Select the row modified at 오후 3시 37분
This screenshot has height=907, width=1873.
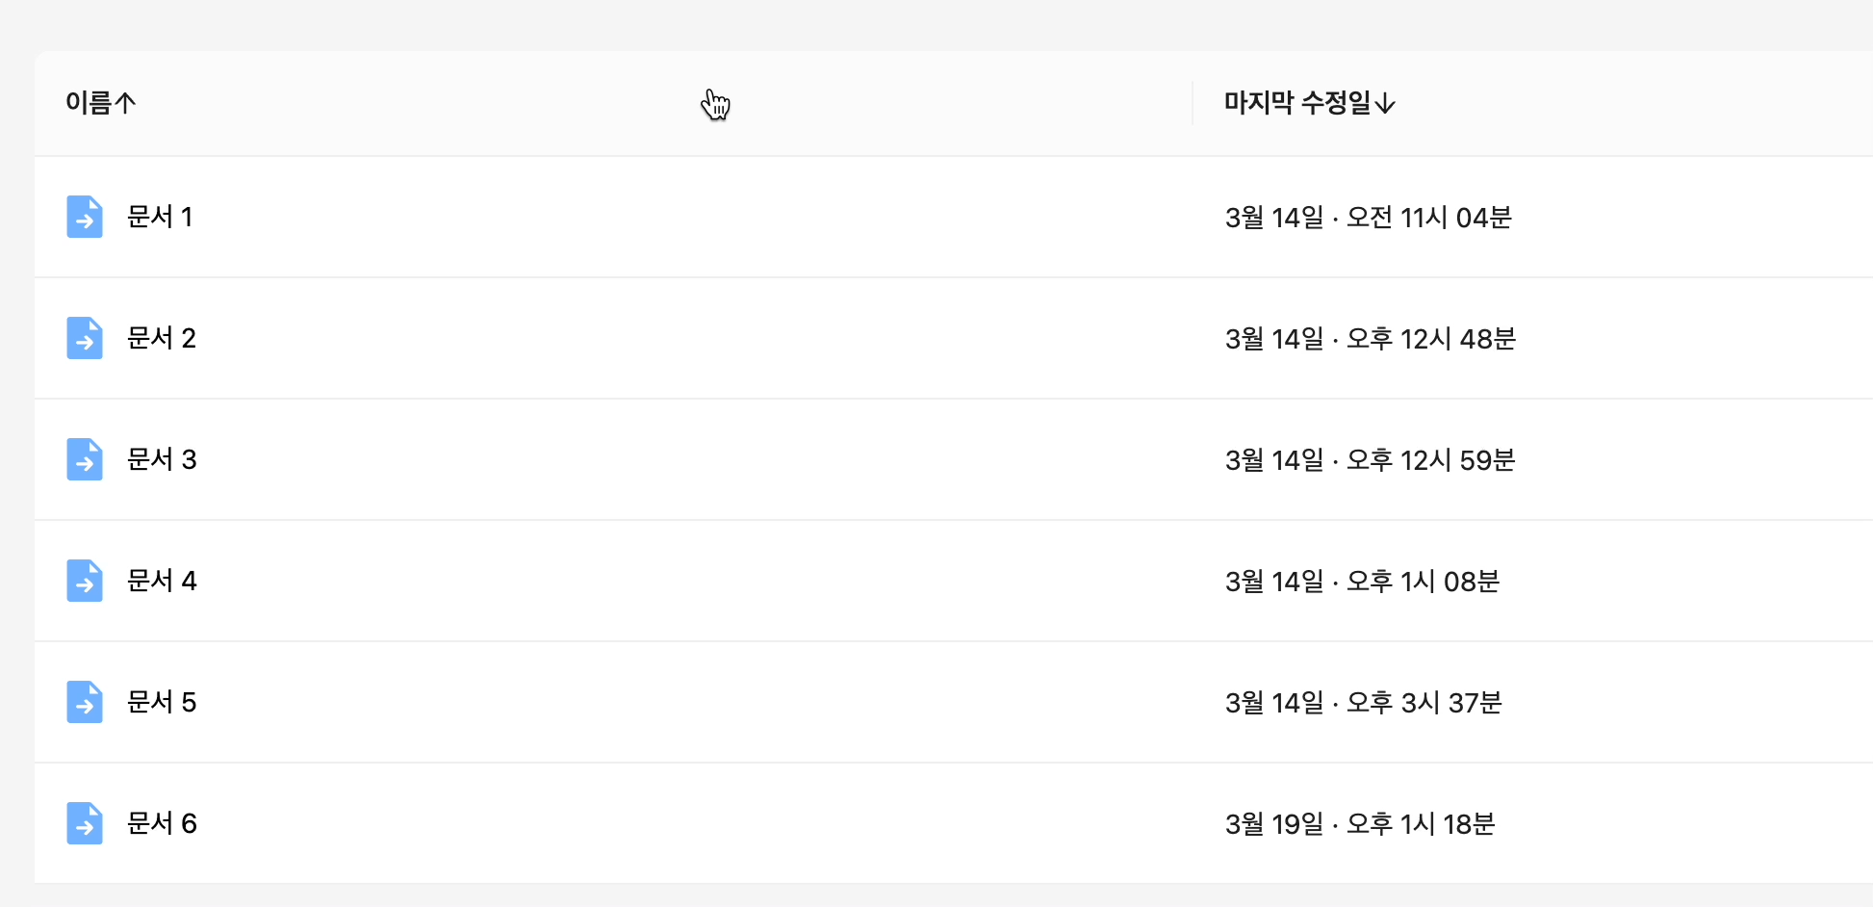click(954, 702)
